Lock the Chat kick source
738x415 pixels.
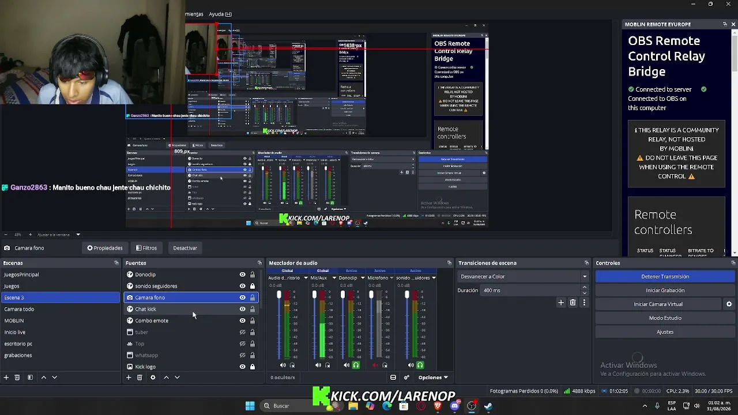click(x=253, y=309)
